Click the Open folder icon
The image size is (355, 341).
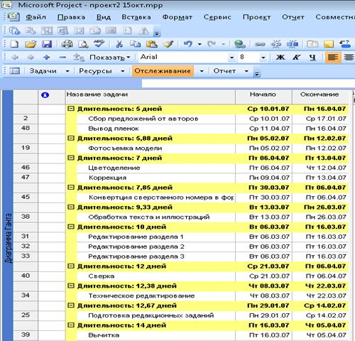31,44
